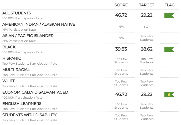The image size is (181, 125).
Task: Click the ALL STUDENTS row label
Action: 17,13
